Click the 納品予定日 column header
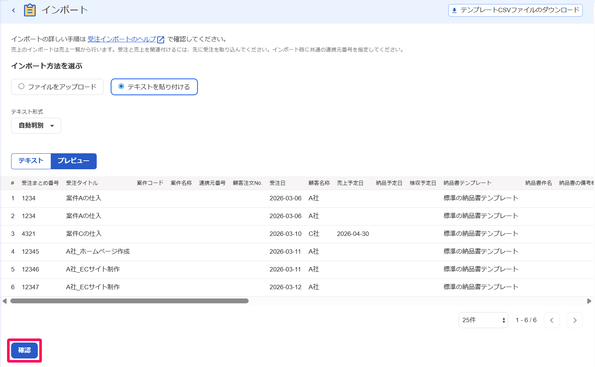595x367 pixels. coord(389,183)
